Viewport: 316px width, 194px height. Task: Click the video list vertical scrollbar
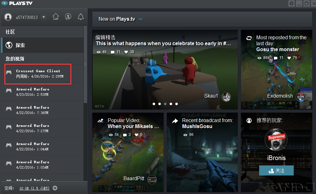coord(85,64)
